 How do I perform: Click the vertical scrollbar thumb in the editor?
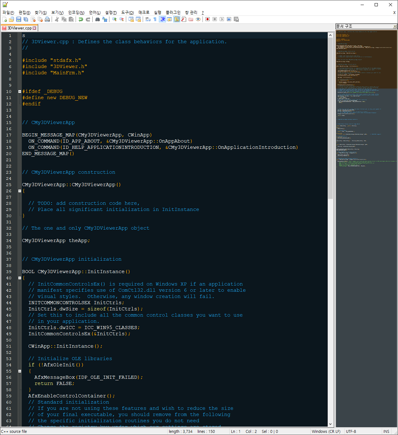[x=330, y=119]
